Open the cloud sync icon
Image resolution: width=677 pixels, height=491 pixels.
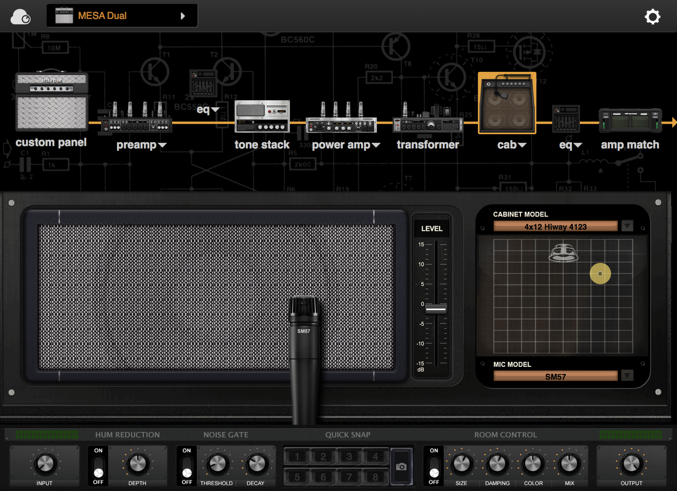[x=20, y=16]
